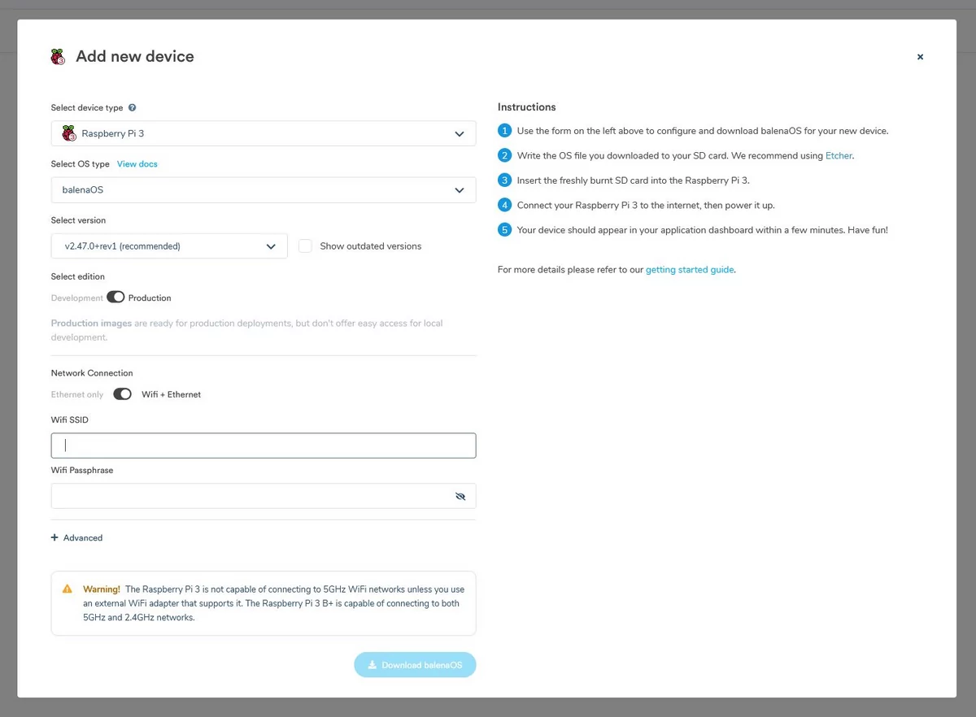Click the Your device should appear instruction

point(703,230)
